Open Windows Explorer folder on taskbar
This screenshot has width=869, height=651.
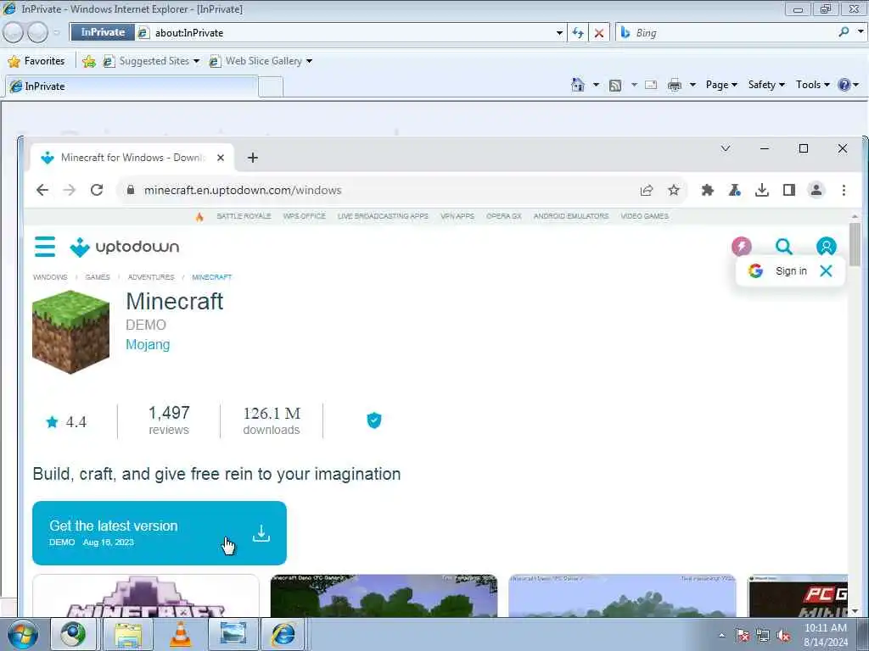[129, 634]
